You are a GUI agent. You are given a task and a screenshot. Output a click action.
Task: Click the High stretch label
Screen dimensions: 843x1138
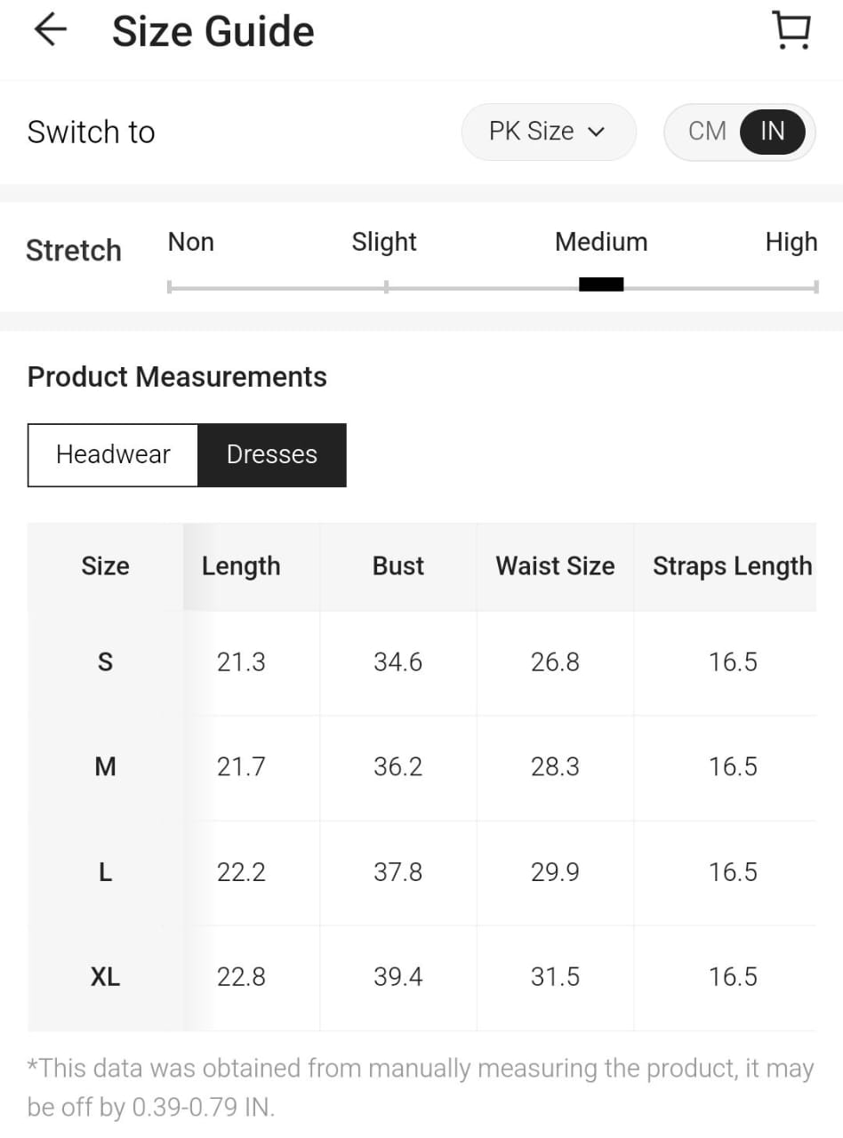tap(791, 242)
